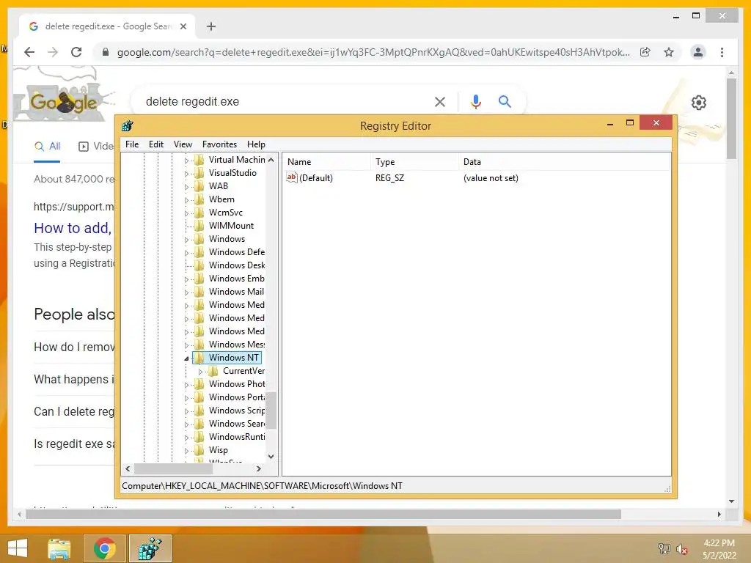Expand the WAB key
The width and height of the screenshot is (751, 563).
click(x=186, y=187)
